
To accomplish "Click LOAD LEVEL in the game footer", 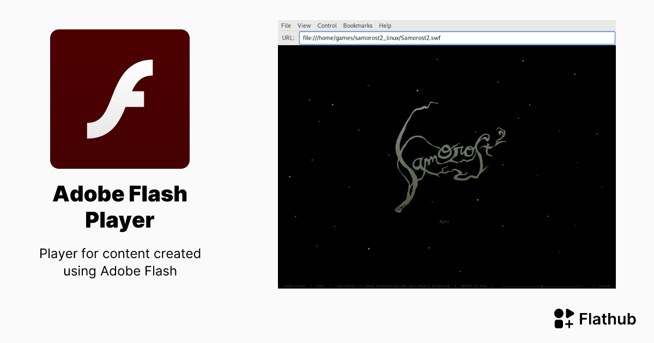I will 294,285.
